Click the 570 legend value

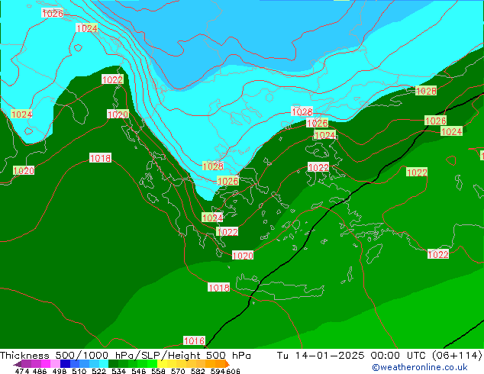178,371
